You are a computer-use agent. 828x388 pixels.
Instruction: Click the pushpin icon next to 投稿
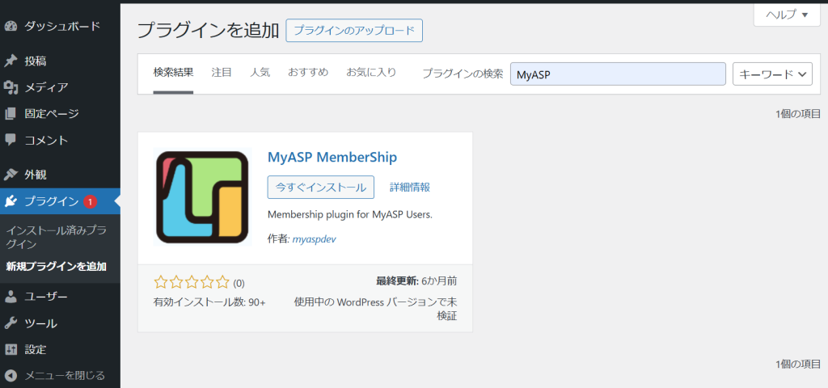[x=11, y=61]
